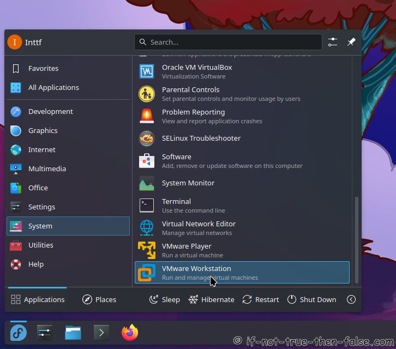Viewport: 396px width, 349px height.
Task: Click Fedora launcher icon in taskbar
Action: tap(19, 333)
